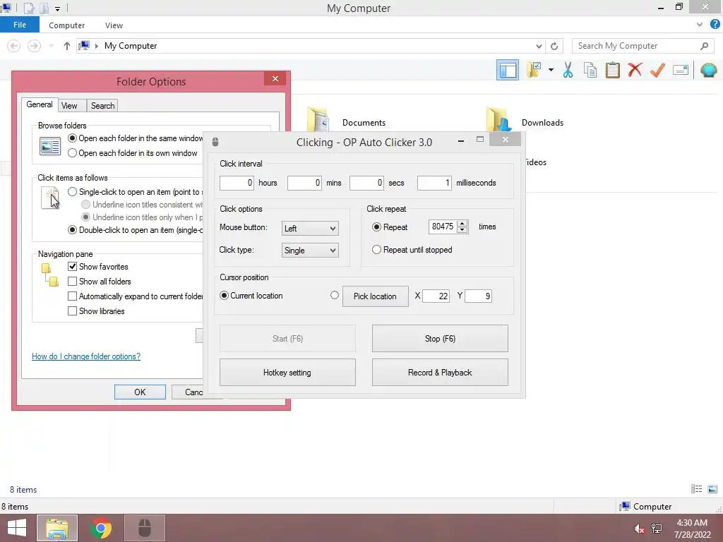The width and height of the screenshot is (723, 542).
Task: Click the Copy icon in toolbar
Action: (590, 70)
